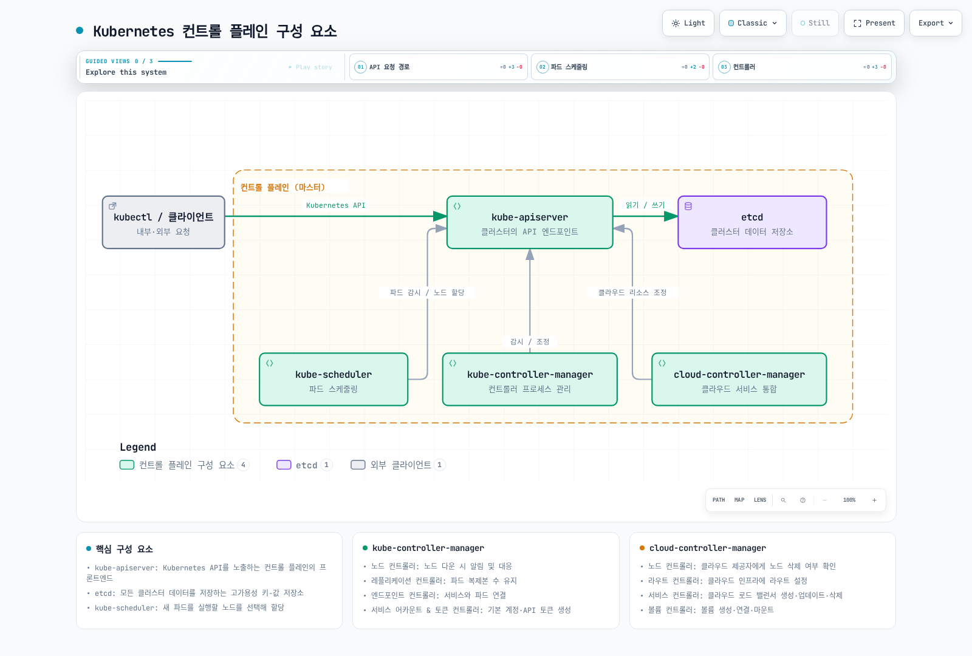Select the kube-controller-manager node
Screen dimensions: 972x656
[x=530, y=380]
